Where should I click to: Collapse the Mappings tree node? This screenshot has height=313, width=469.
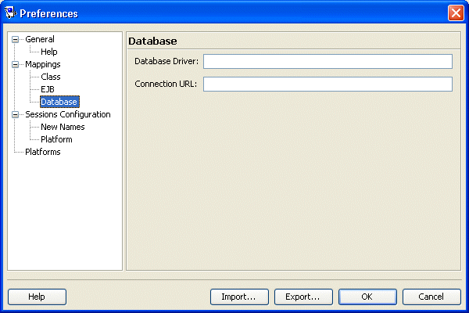[x=15, y=65]
